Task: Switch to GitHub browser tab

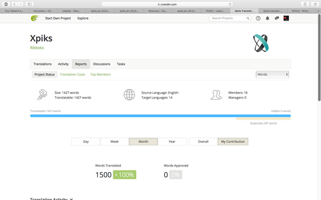Action: (x=300, y=11)
